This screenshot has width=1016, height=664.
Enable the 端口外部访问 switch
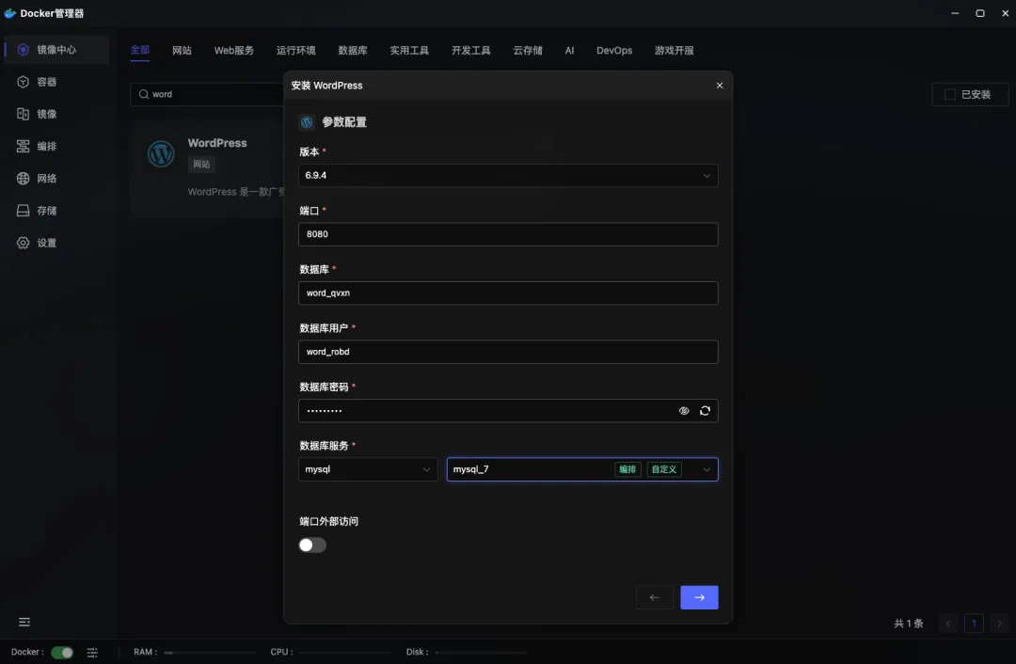pos(312,545)
